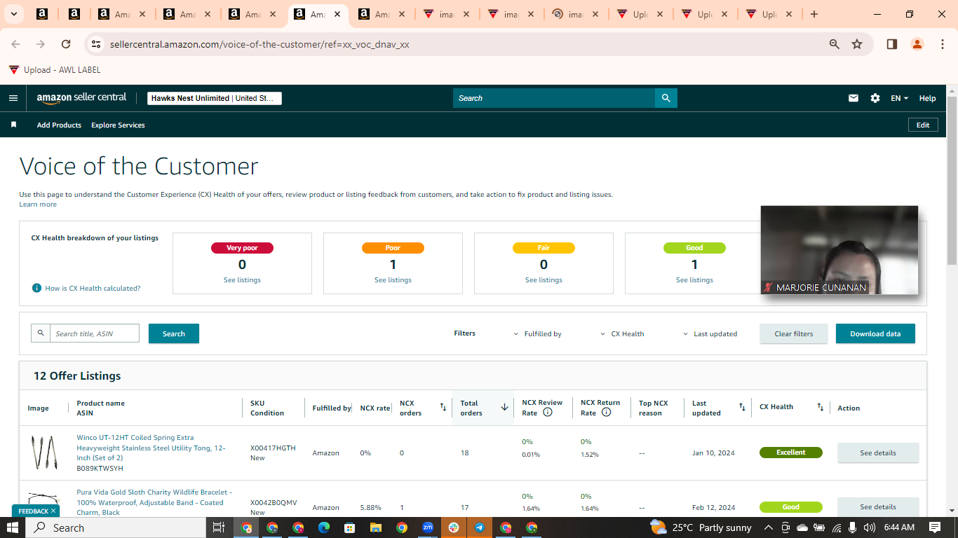Show hidden system tray icons

pyautogui.click(x=768, y=527)
